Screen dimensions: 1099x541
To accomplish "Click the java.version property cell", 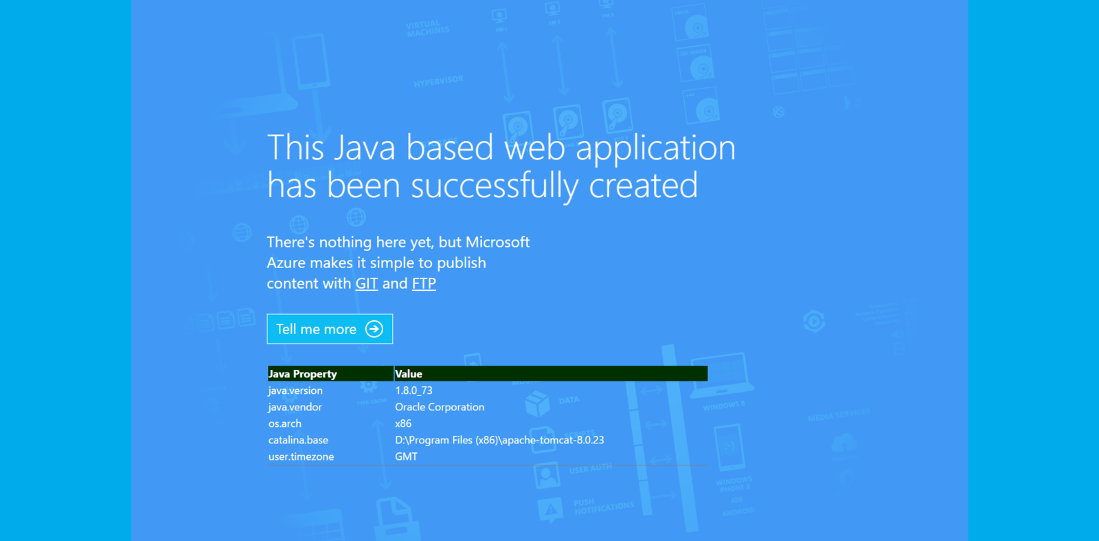I will pyautogui.click(x=295, y=390).
